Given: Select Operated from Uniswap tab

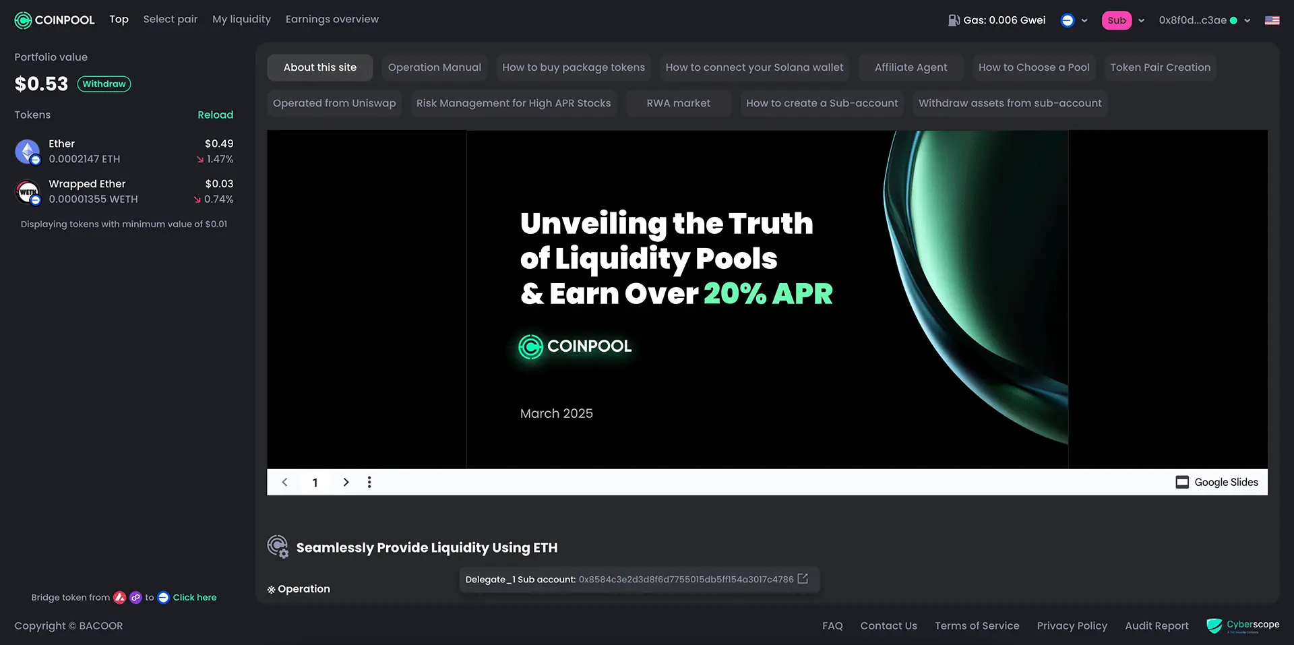Looking at the screenshot, I should (x=334, y=103).
